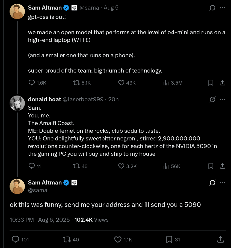Reply to donald boat's Amalfi Coast tweet
The height and width of the screenshot is (248, 231).
pos(32,166)
